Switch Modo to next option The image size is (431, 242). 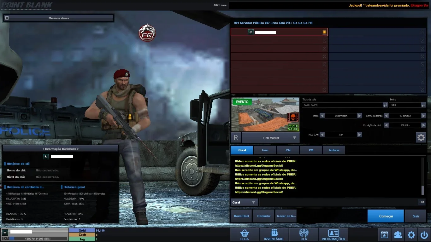point(359,116)
